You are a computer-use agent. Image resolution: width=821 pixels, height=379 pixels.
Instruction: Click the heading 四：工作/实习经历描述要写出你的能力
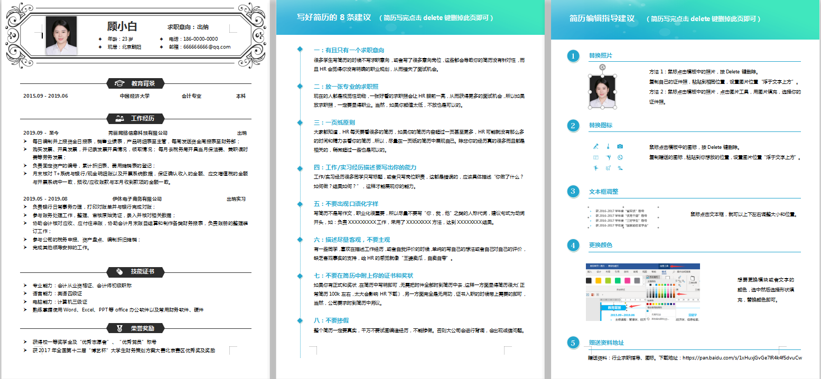tap(365, 167)
